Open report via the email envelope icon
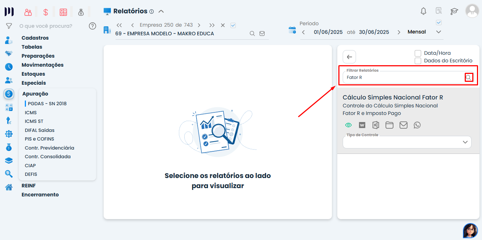482x240 pixels. 404,125
